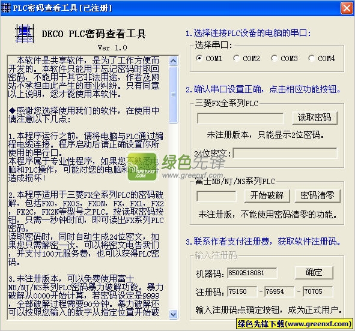
Task: Click the paragraph starting 3.未注册版本
Action: [x=85, y=296]
